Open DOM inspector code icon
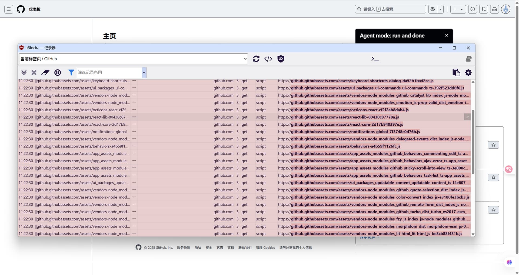The width and height of the screenshot is (519, 275). point(268,59)
